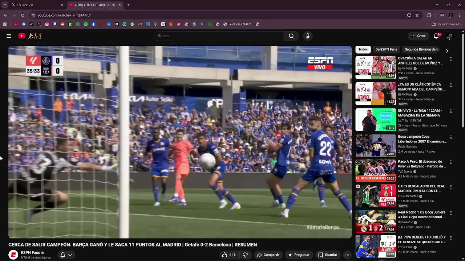This screenshot has height=261, width=465.
Task: Open the YouTube account avatar menu
Action: pyautogui.click(x=450, y=36)
